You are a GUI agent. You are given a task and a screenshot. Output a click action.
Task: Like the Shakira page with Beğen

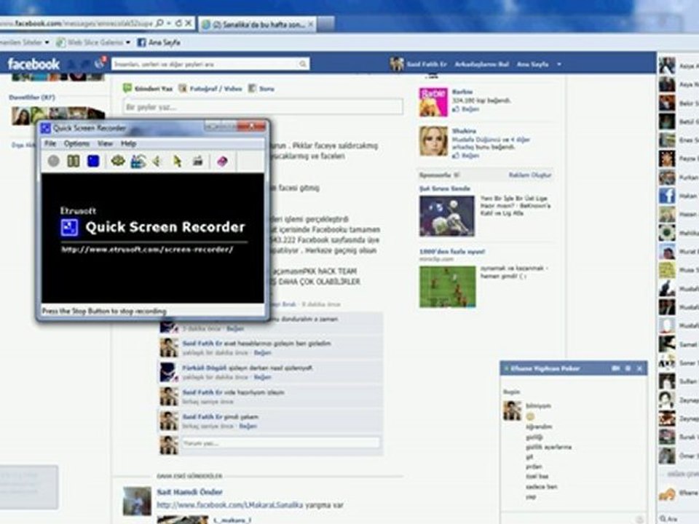click(466, 156)
